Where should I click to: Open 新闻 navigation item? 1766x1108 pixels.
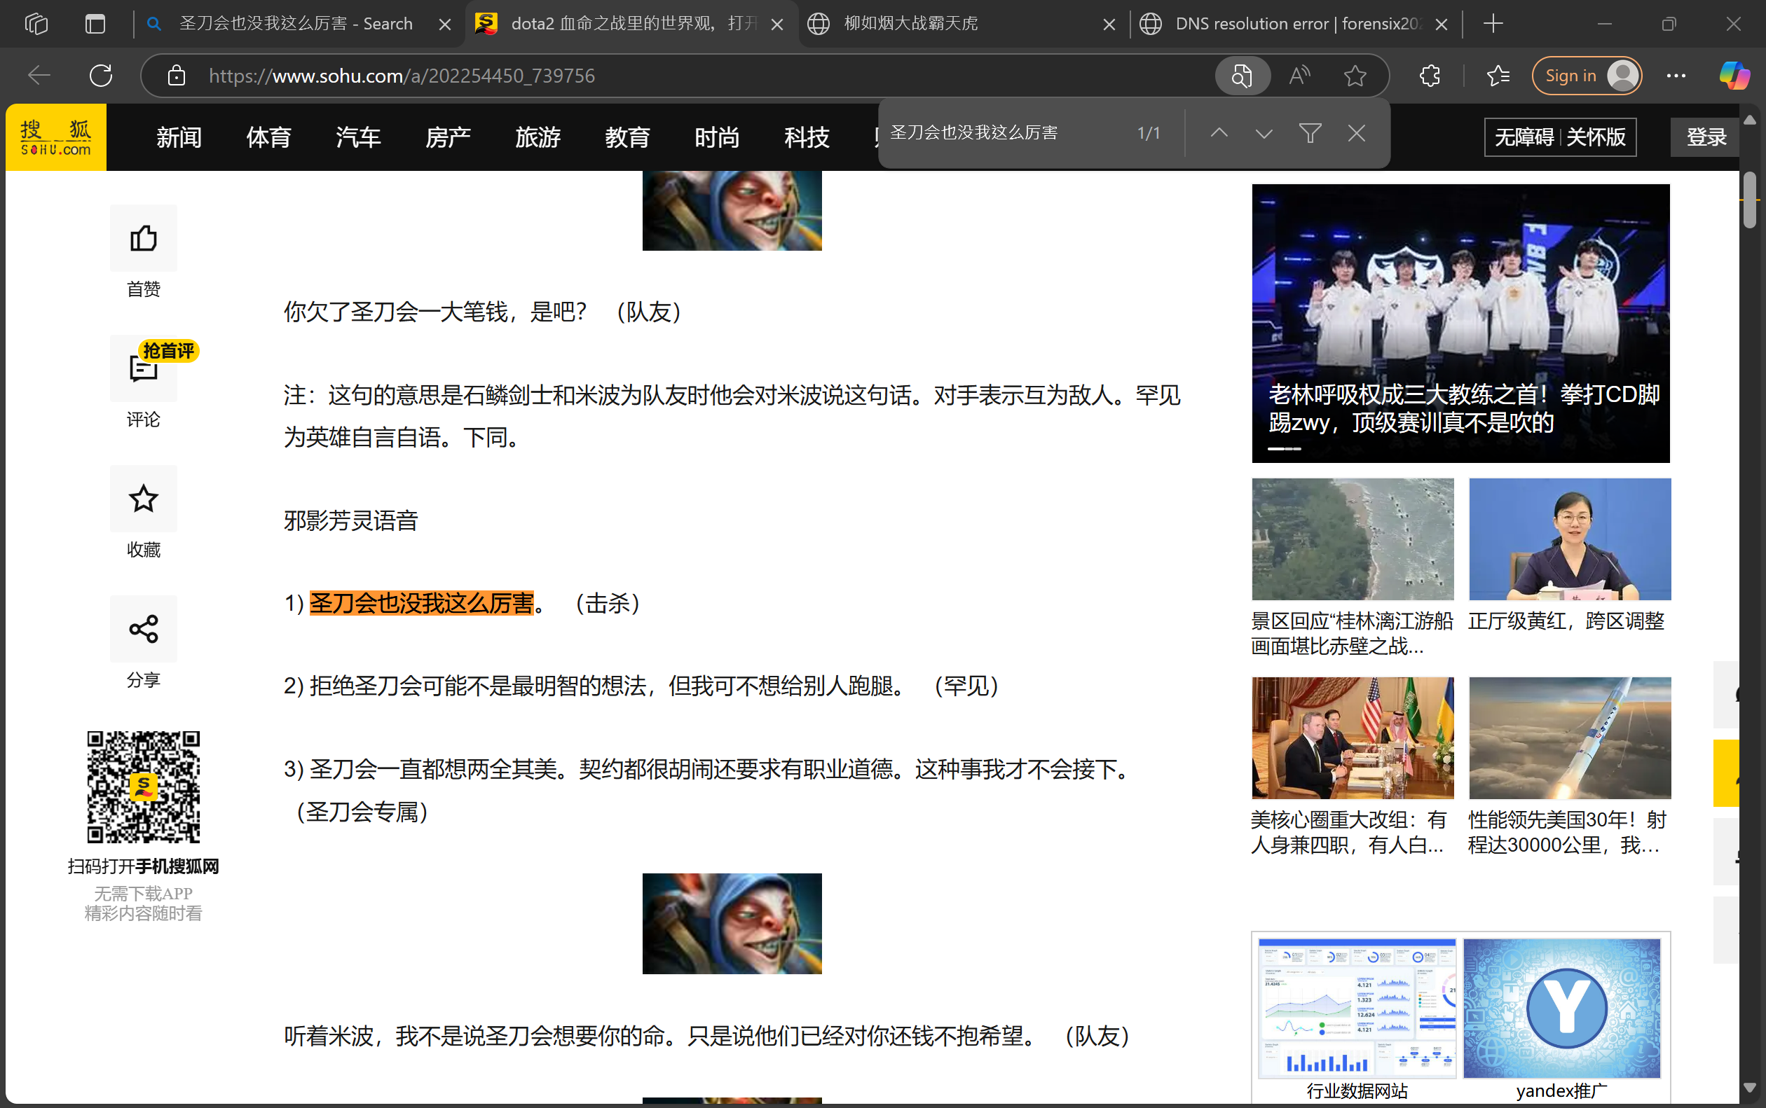(x=179, y=137)
